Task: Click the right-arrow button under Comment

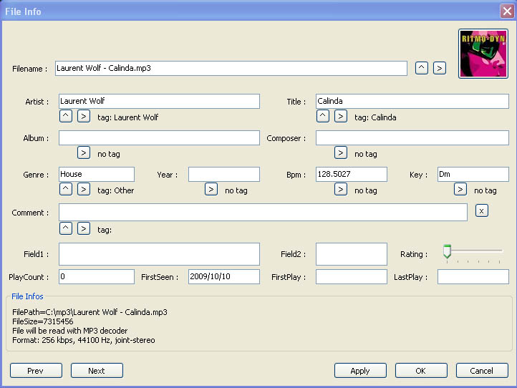Action: coord(84,228)
